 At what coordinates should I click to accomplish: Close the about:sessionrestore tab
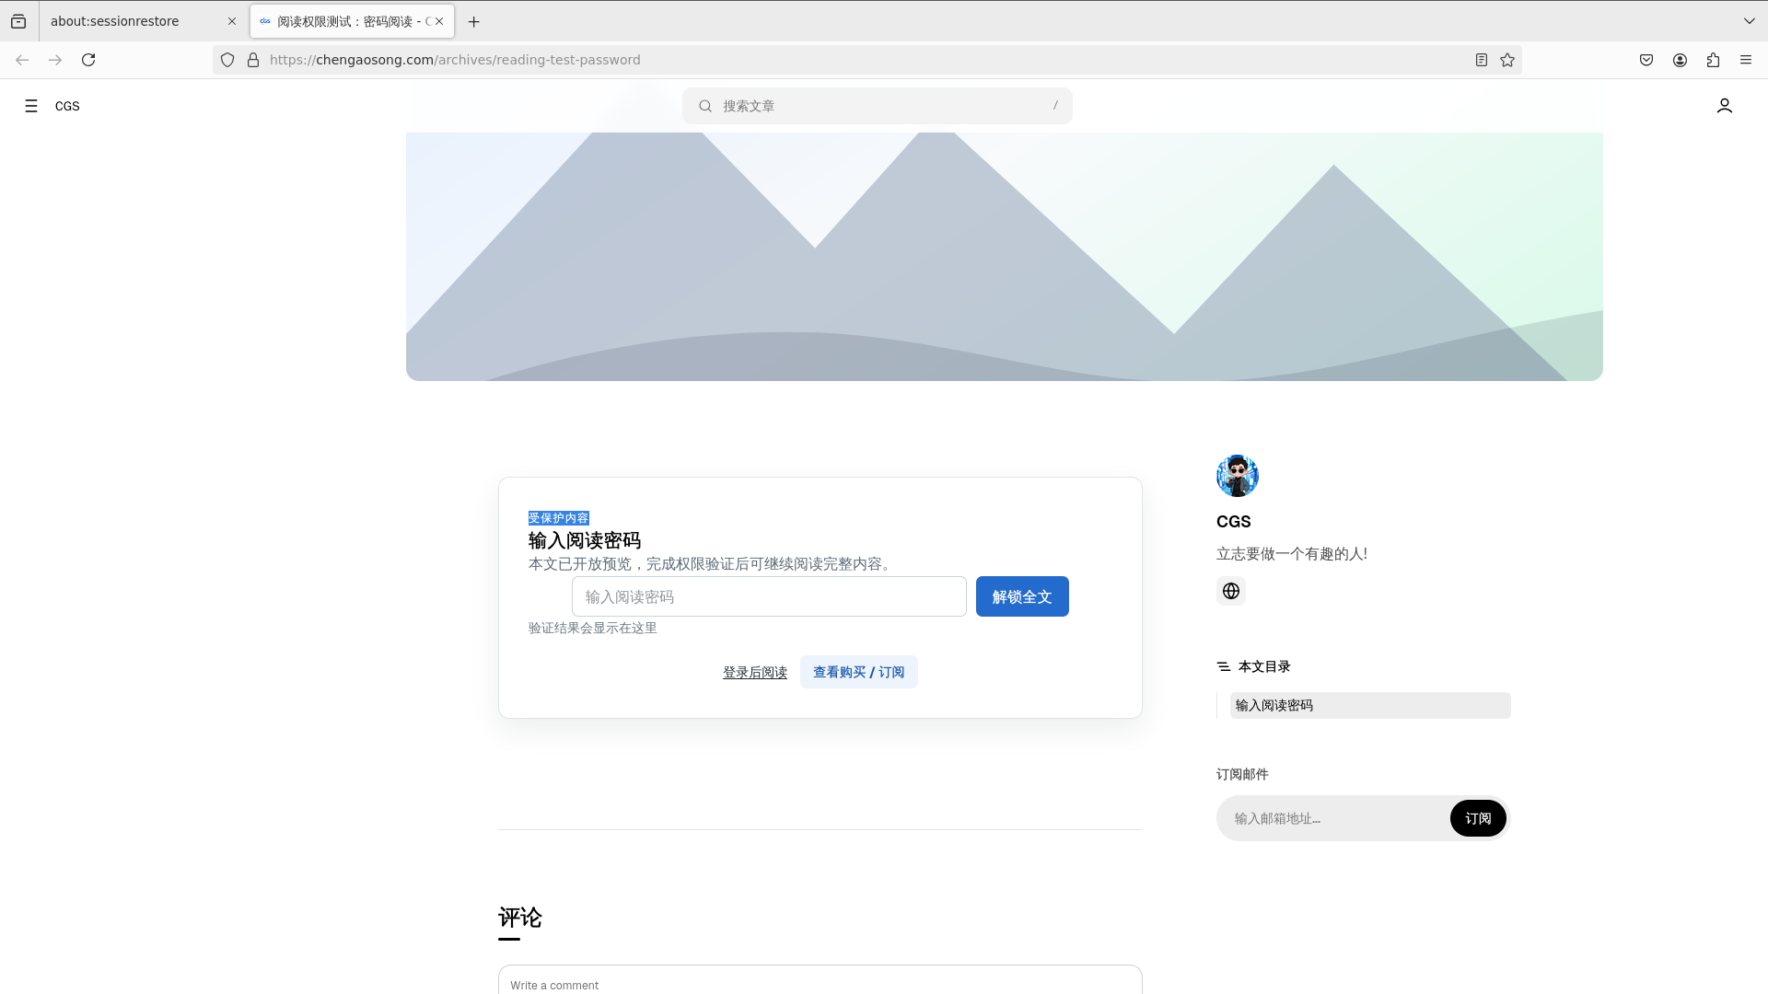point(232,21)
